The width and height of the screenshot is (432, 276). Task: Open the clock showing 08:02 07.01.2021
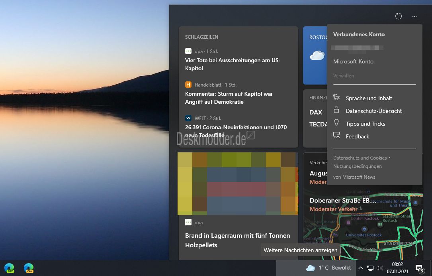pyautogui.click(x=398, y=268)
